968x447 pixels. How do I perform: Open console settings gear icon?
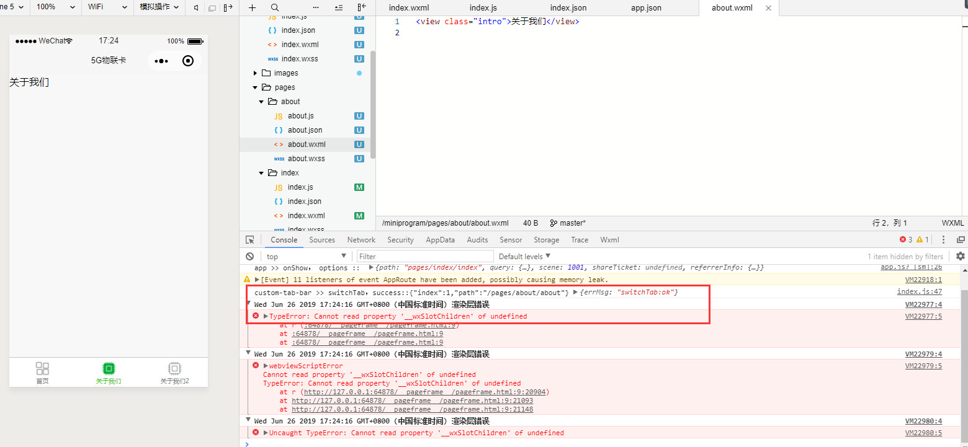(961, 256)
